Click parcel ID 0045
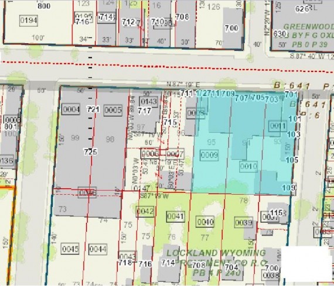This screenshot has height=286, width=334. click(x=70, y=249)
